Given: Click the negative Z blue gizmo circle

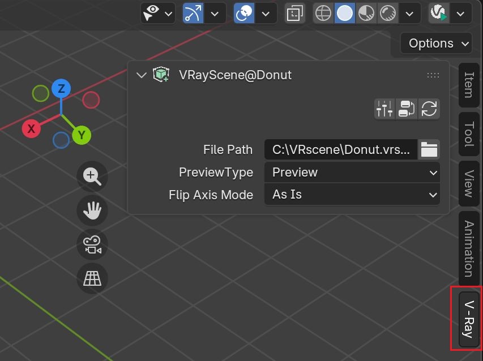Looking at the screenshot, I should (x=61, y=140).
